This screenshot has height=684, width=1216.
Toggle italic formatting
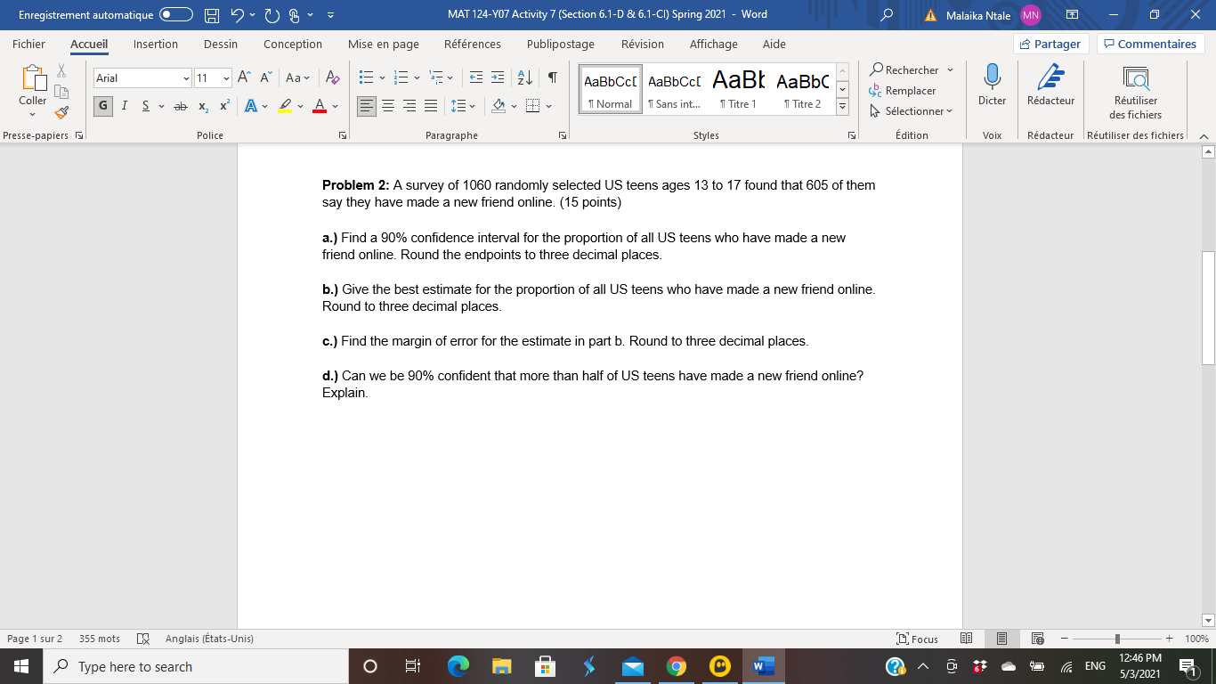click(x=124, y=106)
